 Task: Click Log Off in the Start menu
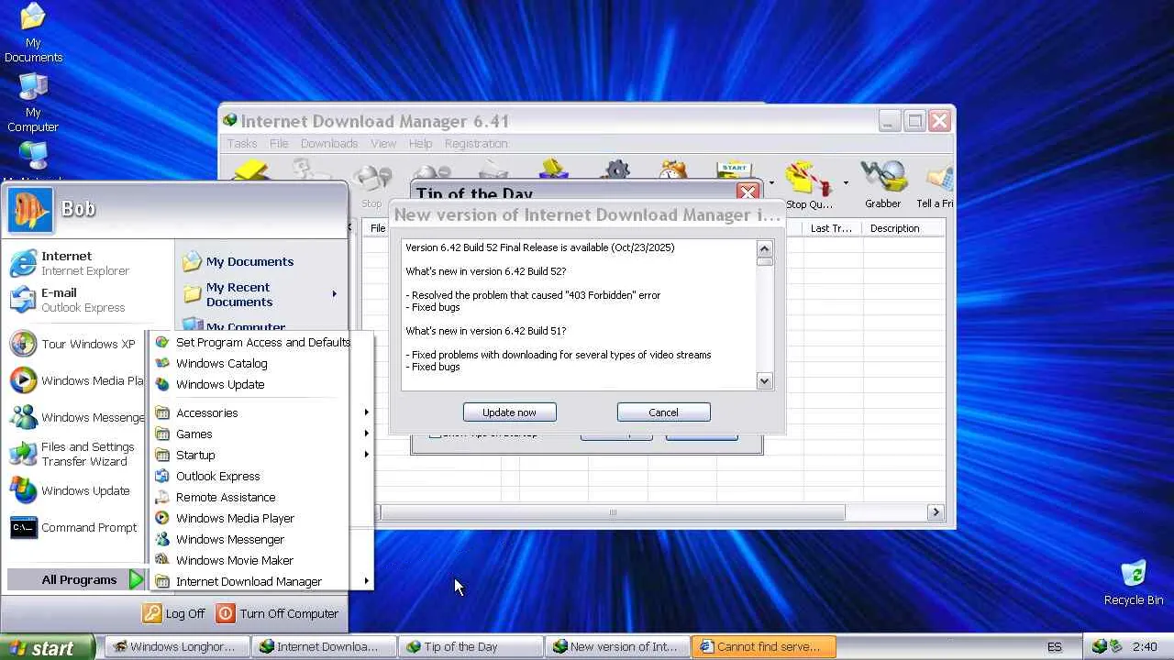(174, 613)
